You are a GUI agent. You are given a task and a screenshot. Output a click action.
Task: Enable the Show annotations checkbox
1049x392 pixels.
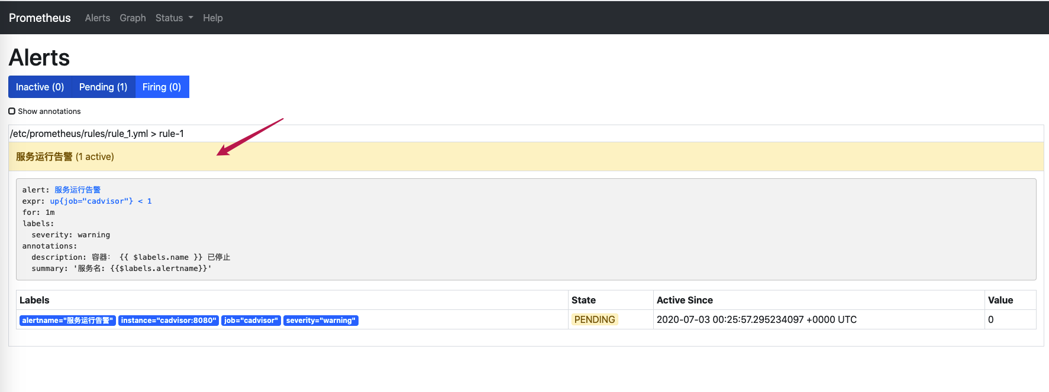tap(12, 111)
